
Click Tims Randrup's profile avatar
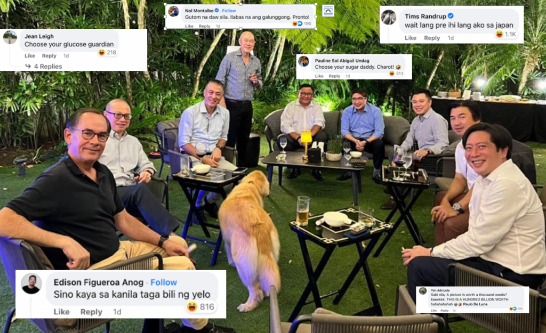coord(389,17)
